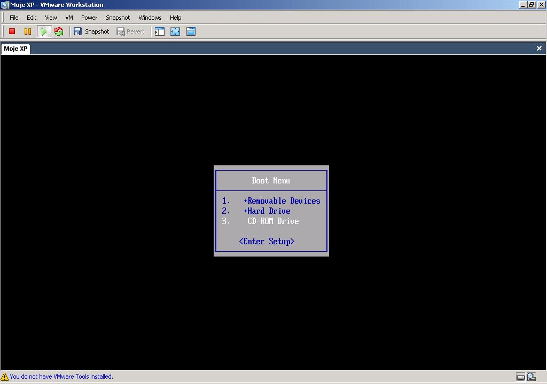
Task: Select Hard Drive boot option
Action: click(256, 211)
